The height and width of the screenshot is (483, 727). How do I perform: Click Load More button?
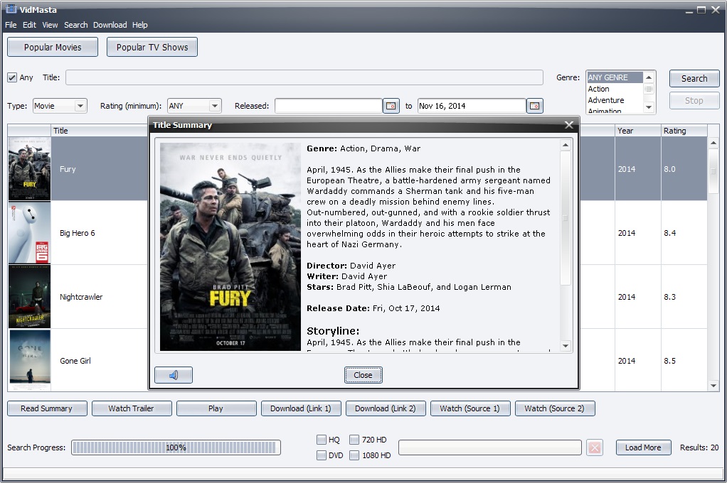[x=643, y=447]
